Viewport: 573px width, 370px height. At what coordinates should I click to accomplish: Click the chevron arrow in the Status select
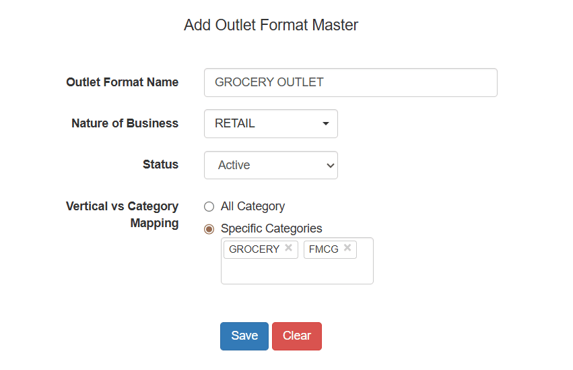click(x=330, y=165)
